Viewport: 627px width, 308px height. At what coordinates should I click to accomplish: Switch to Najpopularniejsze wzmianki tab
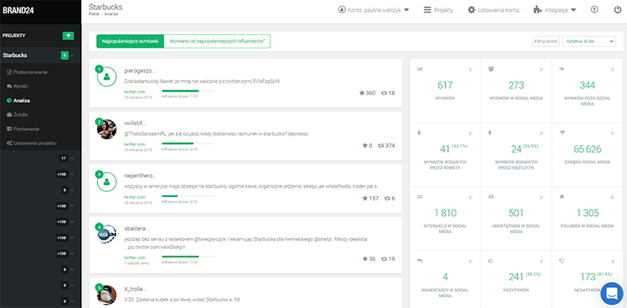130,41
